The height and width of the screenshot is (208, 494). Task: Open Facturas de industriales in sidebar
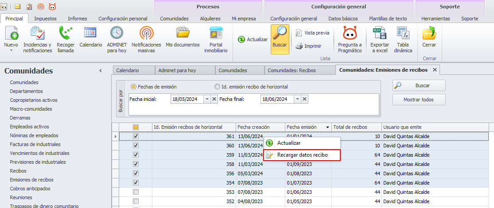(x=35, y=144)
